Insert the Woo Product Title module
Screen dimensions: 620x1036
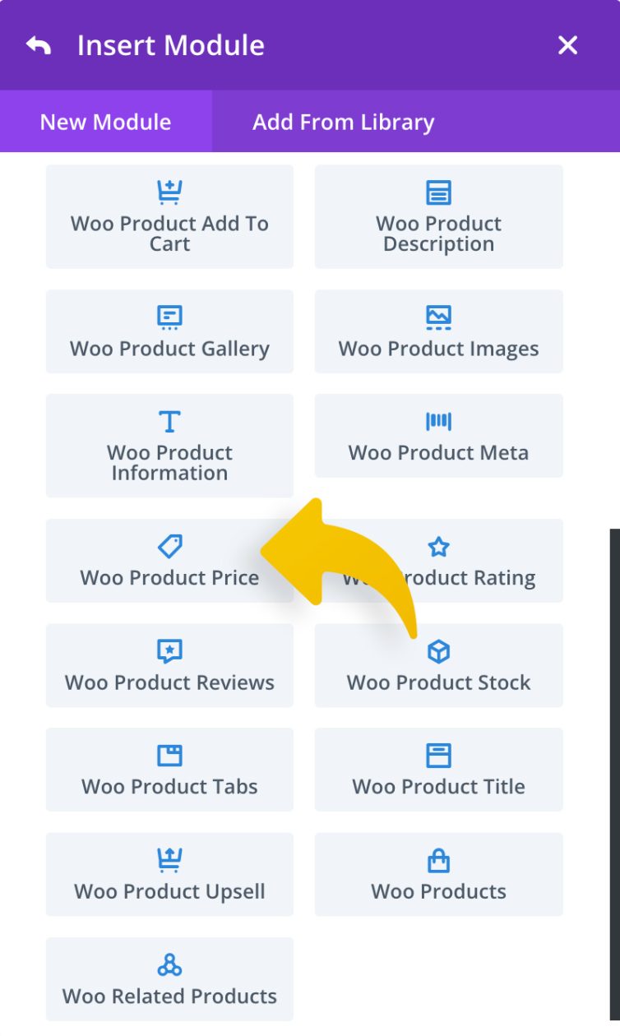[438, 770]
